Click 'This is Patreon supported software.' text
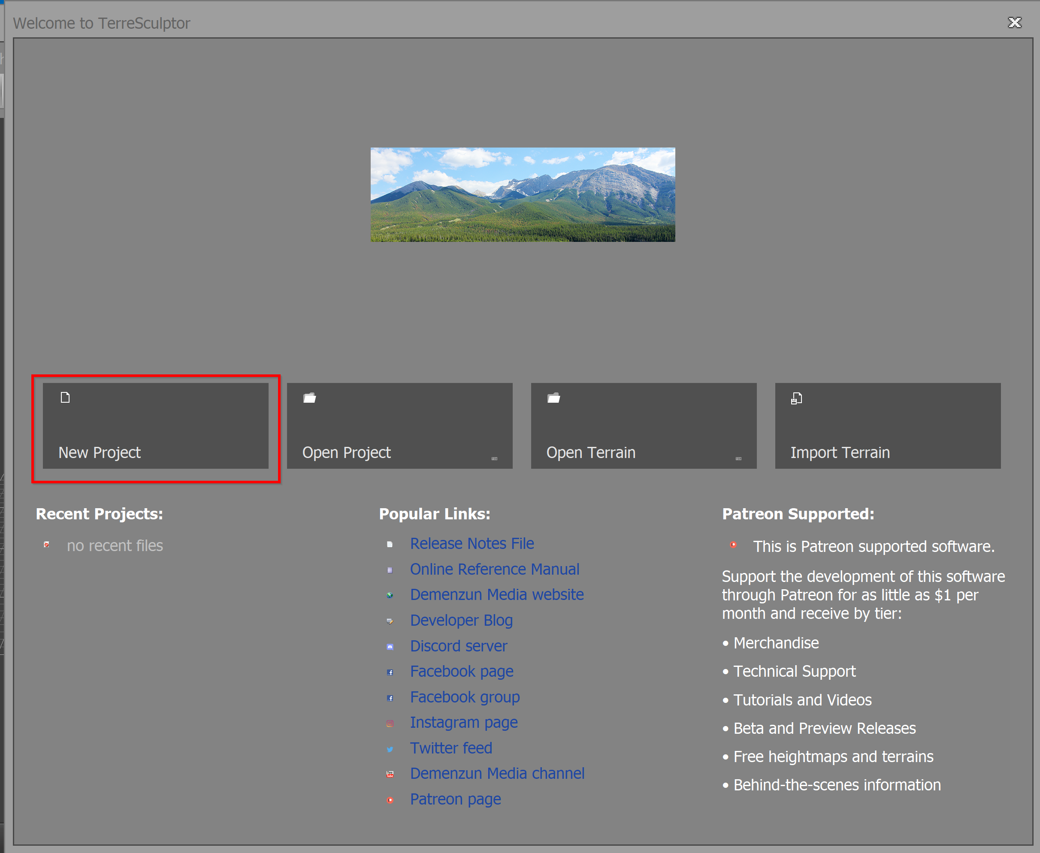1040x853 pixels. (874, 546)
